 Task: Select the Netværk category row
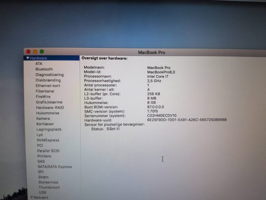pos(41,197)
